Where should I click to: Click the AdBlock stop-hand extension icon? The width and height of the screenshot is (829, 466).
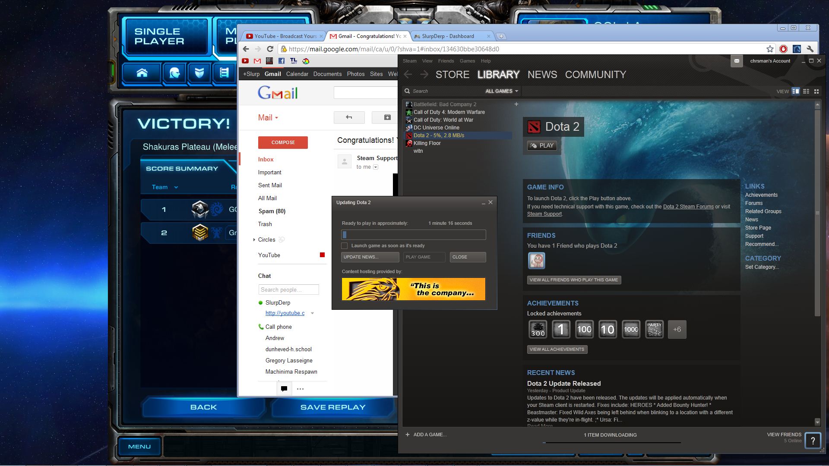783,49
